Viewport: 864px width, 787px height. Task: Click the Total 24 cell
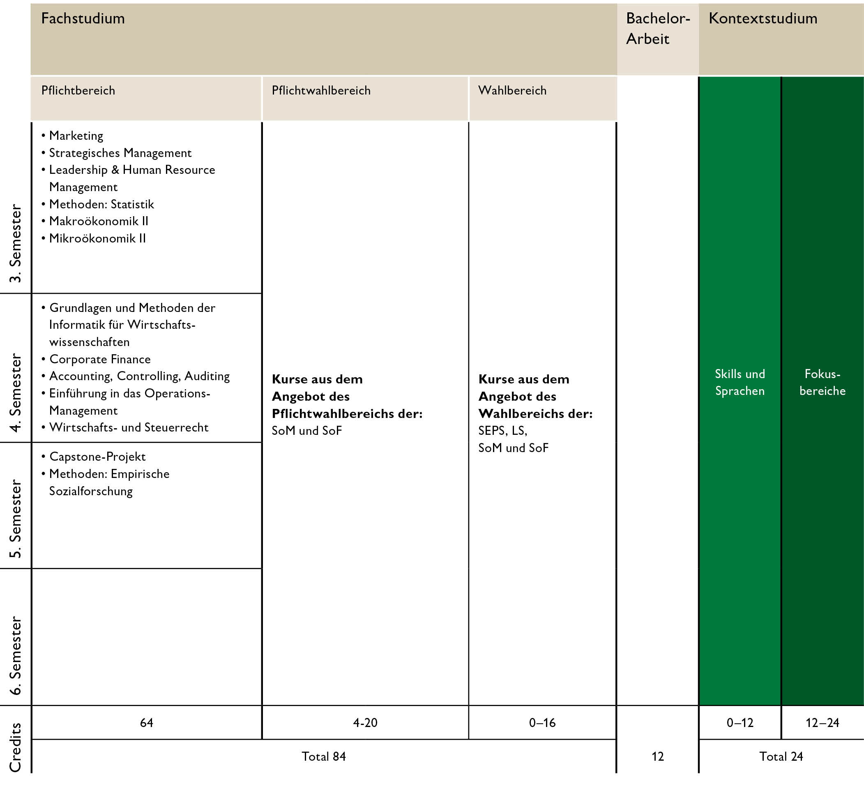click(x=781, y=757)
